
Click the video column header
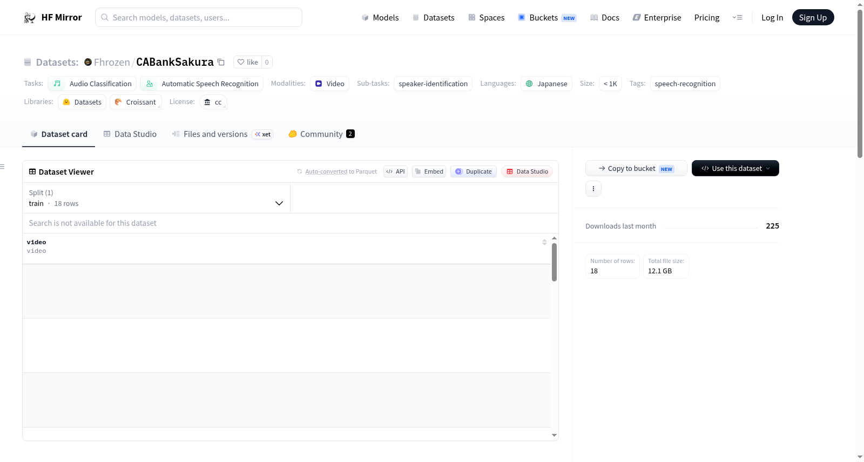(x=286, y=249)
